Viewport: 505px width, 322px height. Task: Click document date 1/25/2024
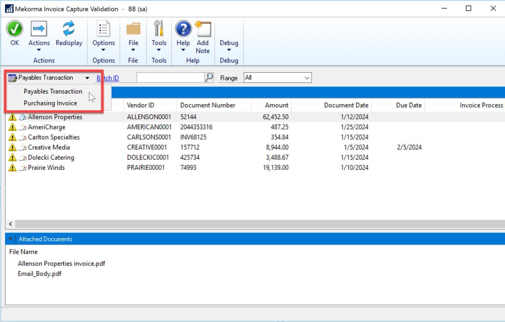pos(355,127)
